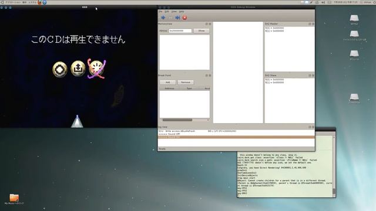Close the Break Point dock panel

(x=210, y=76)
